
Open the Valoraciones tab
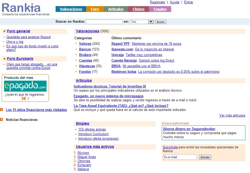[71, 9]
